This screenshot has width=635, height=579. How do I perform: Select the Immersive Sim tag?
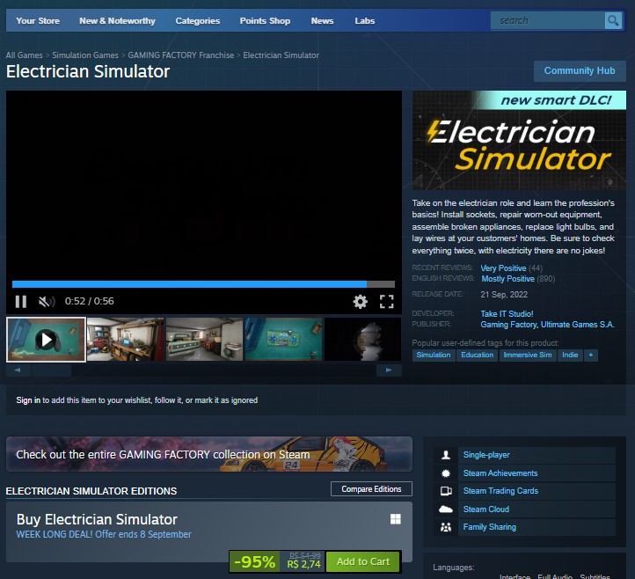pyautogui.click(x=528, y=355)
